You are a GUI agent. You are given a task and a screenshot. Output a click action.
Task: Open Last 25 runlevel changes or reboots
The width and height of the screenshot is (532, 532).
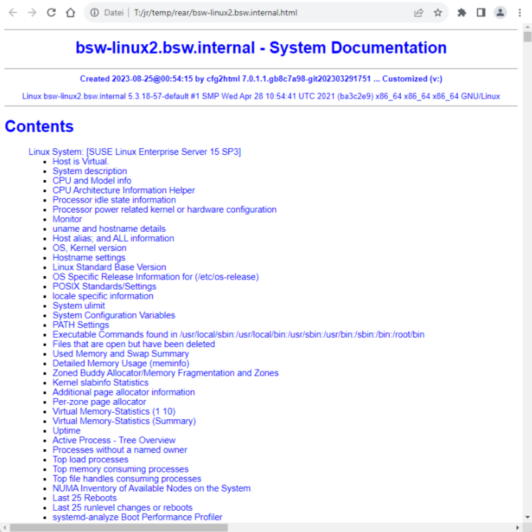pyautogui.click(x=123, y=507)
